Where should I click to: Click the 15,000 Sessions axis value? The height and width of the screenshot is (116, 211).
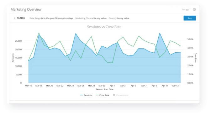(18, 58)
